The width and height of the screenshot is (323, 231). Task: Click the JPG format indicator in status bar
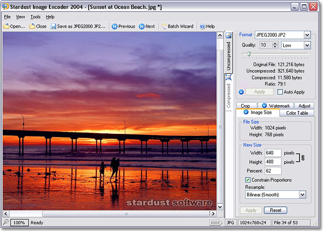231,223
